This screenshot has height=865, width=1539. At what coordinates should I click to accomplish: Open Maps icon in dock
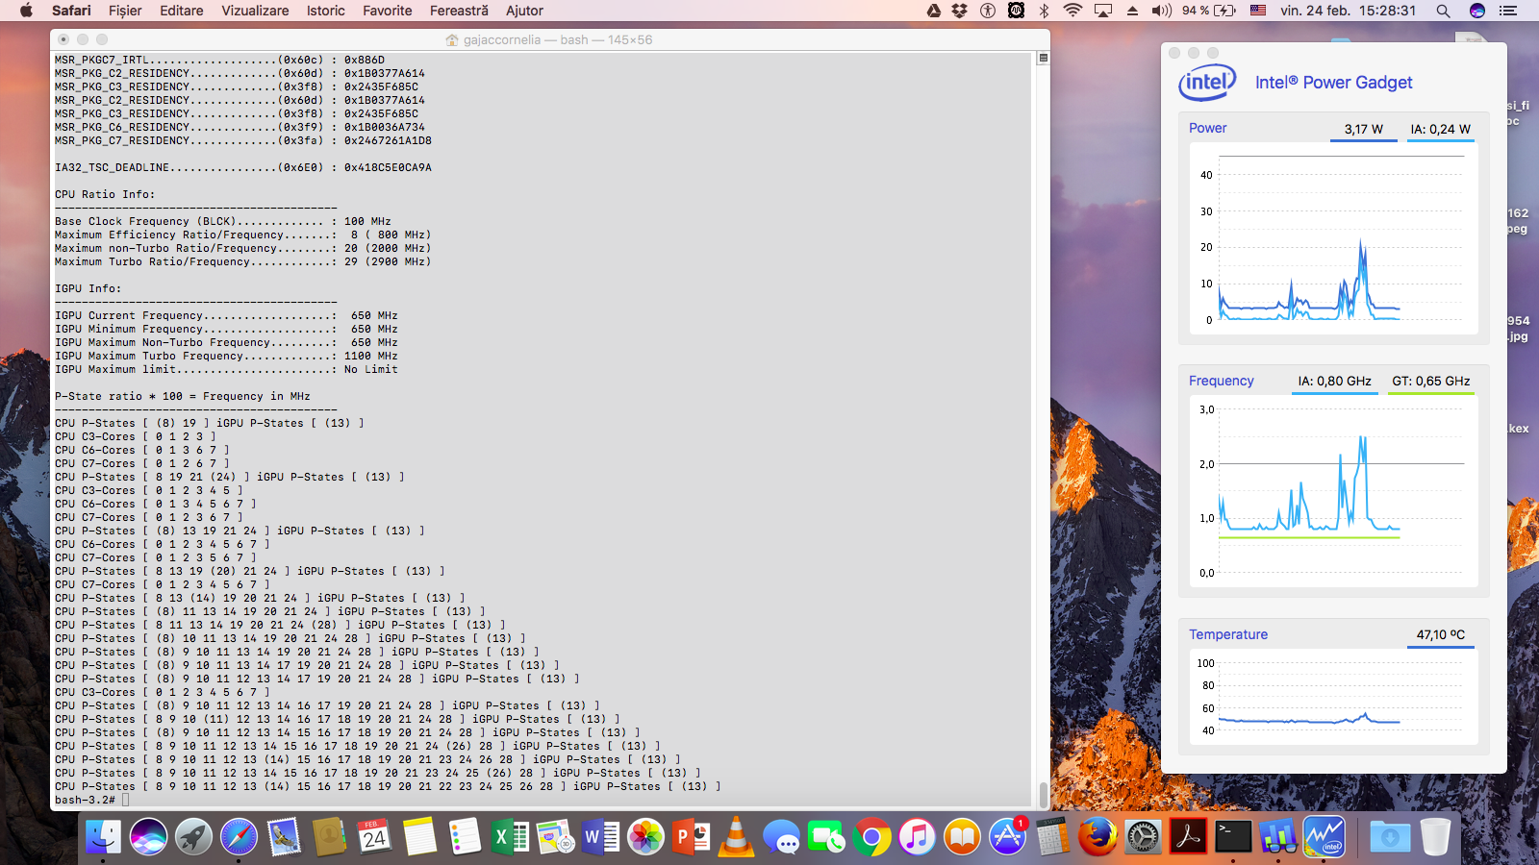click(555, 837)
